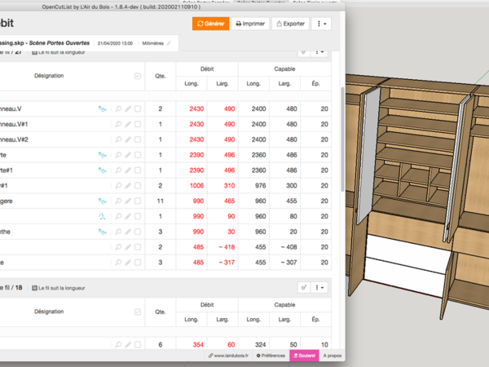The height and width of the screenshot is (367, 489).
Task: Open the second group's options dropdown menu
Action: (319, 287)
